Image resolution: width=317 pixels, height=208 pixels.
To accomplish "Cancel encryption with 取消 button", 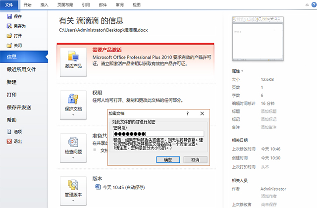I will coord(195,159).
